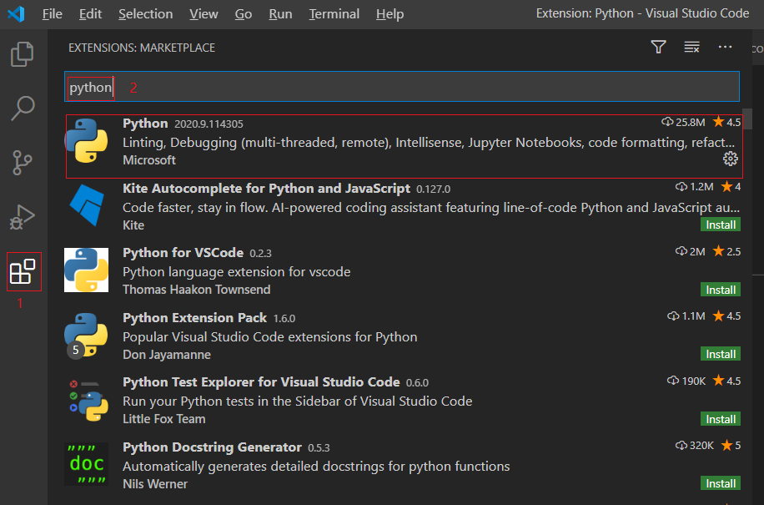Image resolution: width=764 pixels, height=505 pixels.
Task: Install Python Docstring Generator
Action: click(720, 483)
